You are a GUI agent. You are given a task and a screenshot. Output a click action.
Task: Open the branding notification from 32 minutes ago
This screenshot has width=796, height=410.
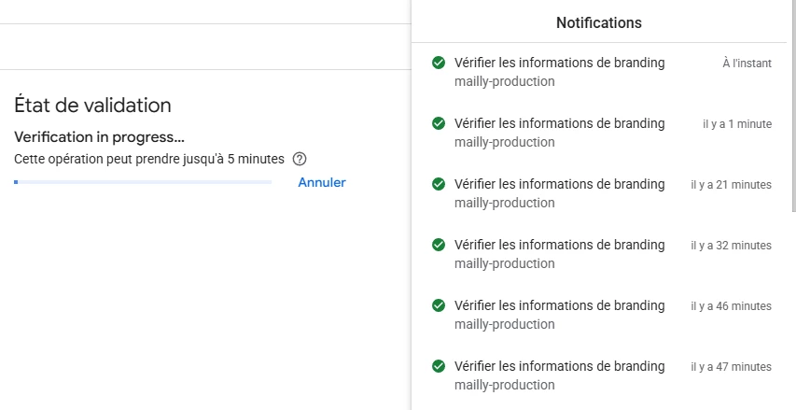(x=559, y=245)
